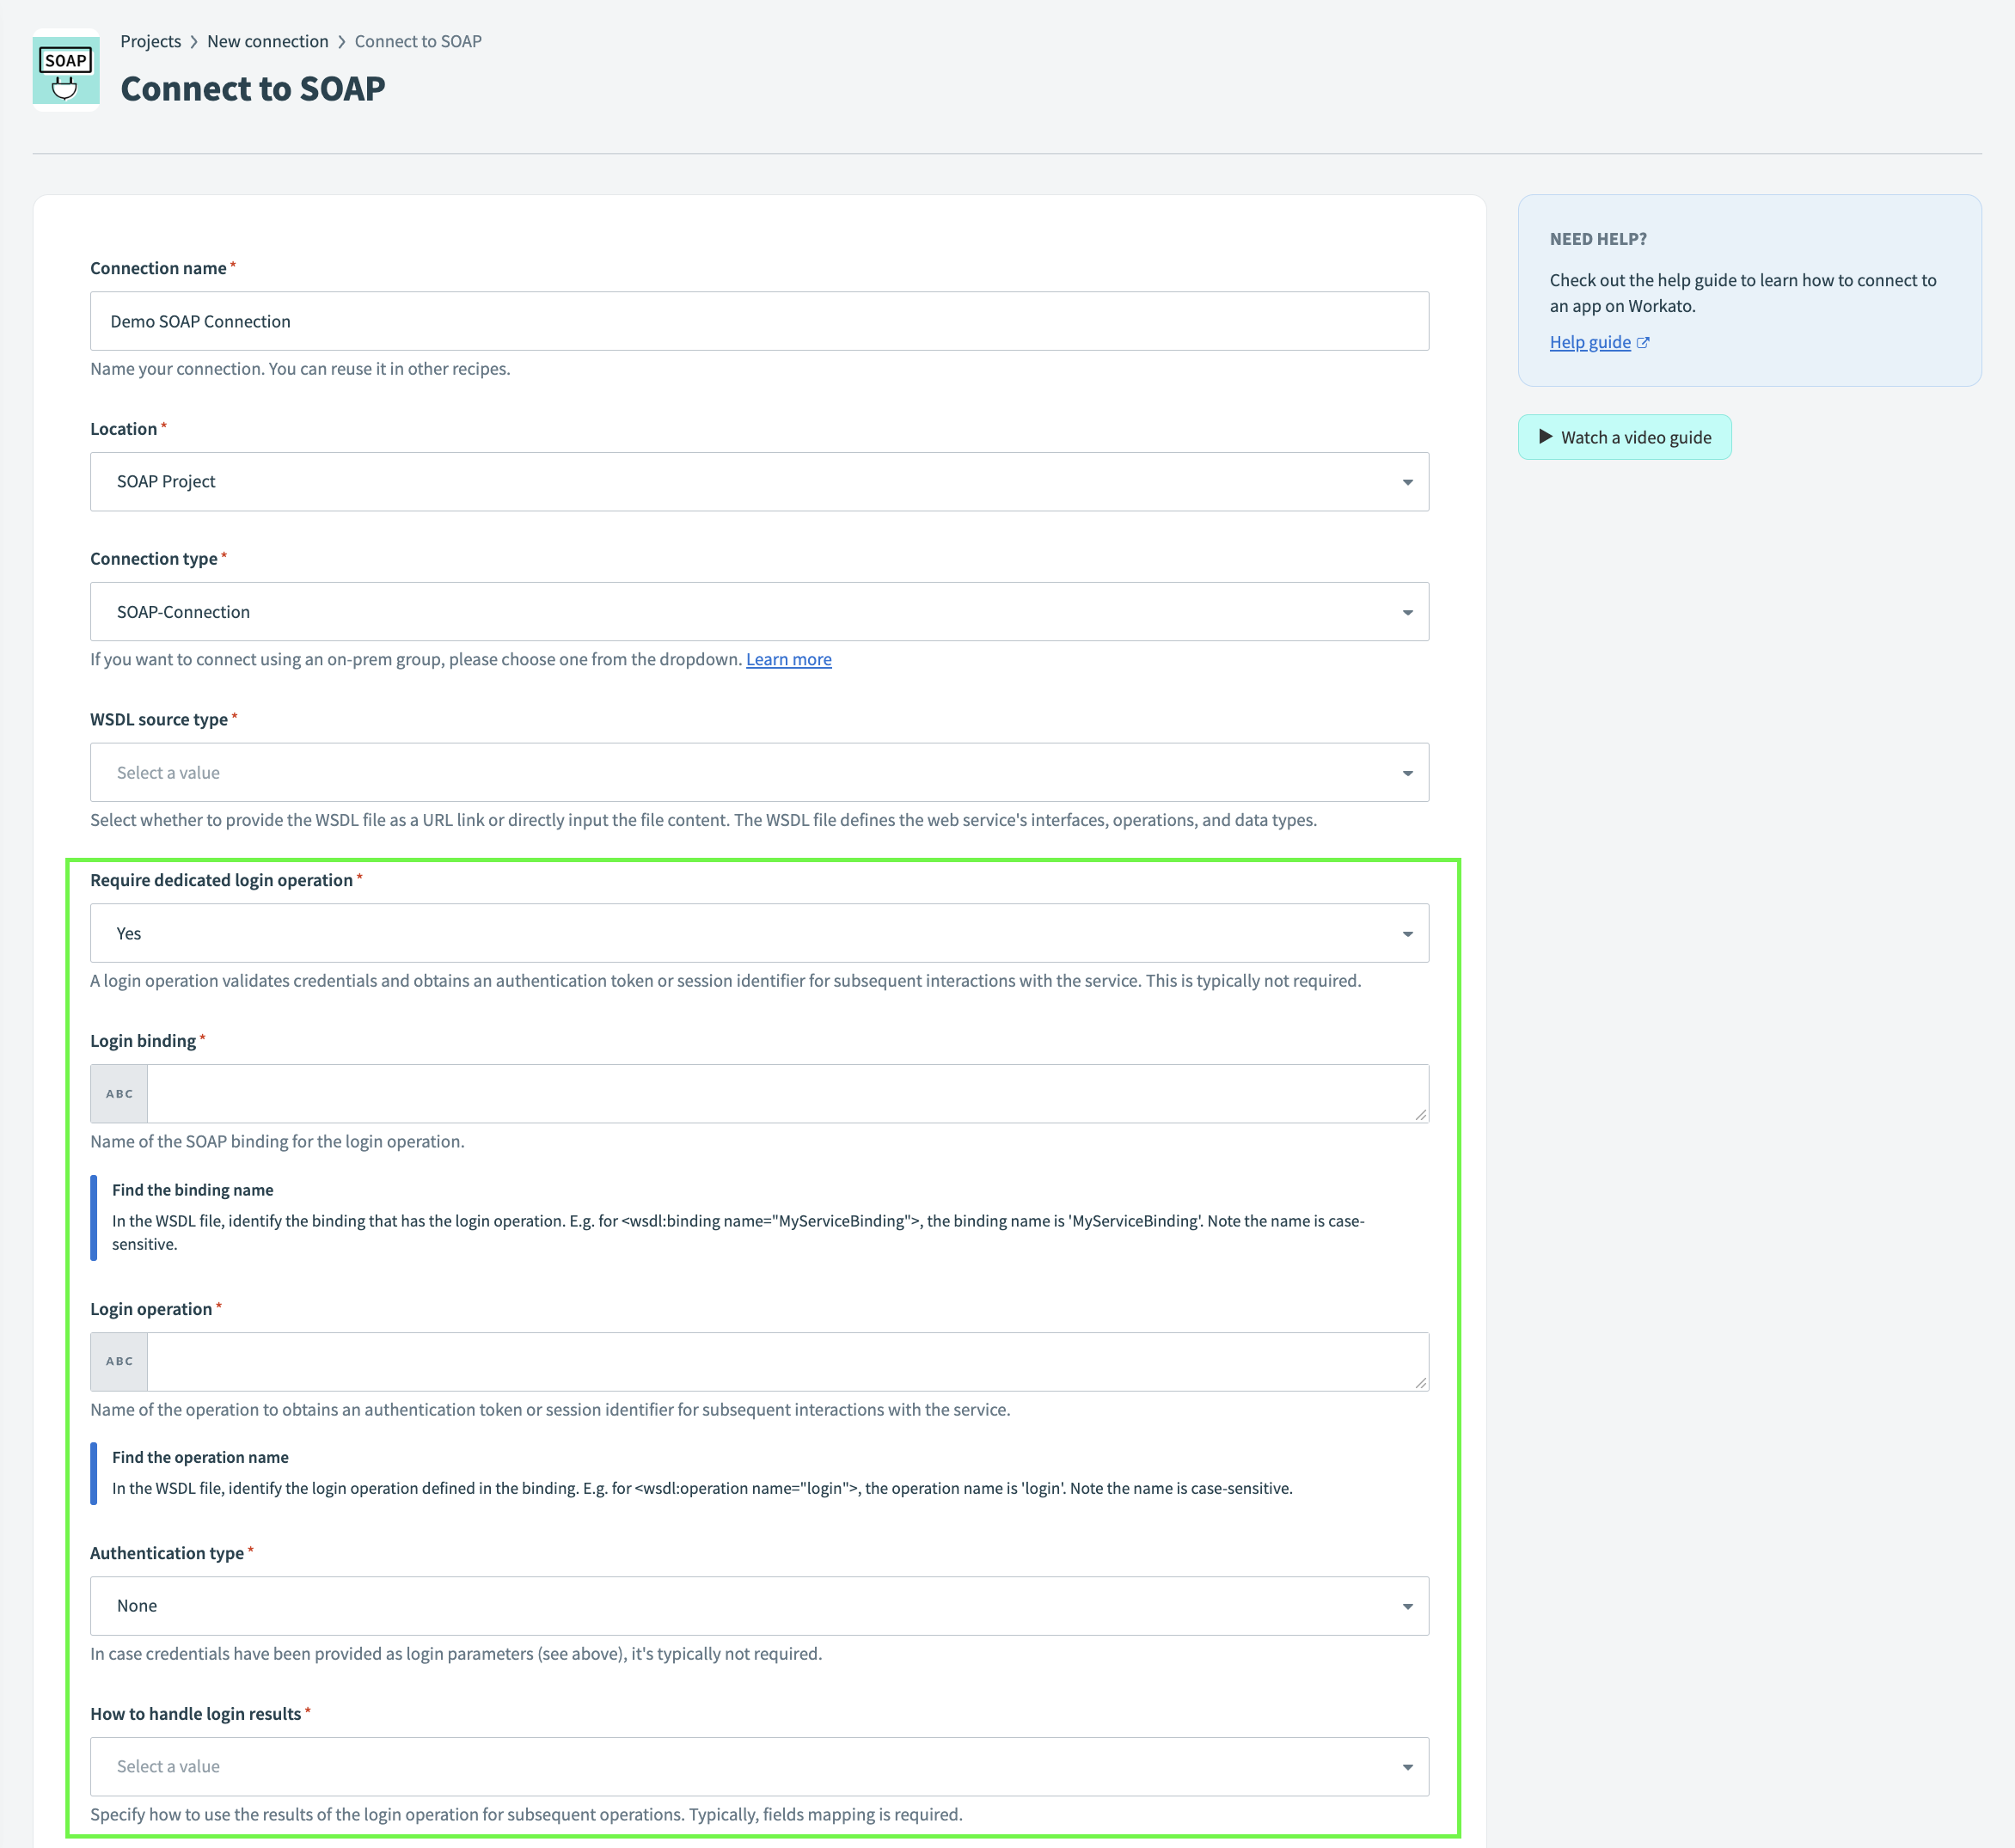Viewport: 2015px width, 1848px height.
Task: Expand the WSDL source type dropdown
Action: coord(759,772)
